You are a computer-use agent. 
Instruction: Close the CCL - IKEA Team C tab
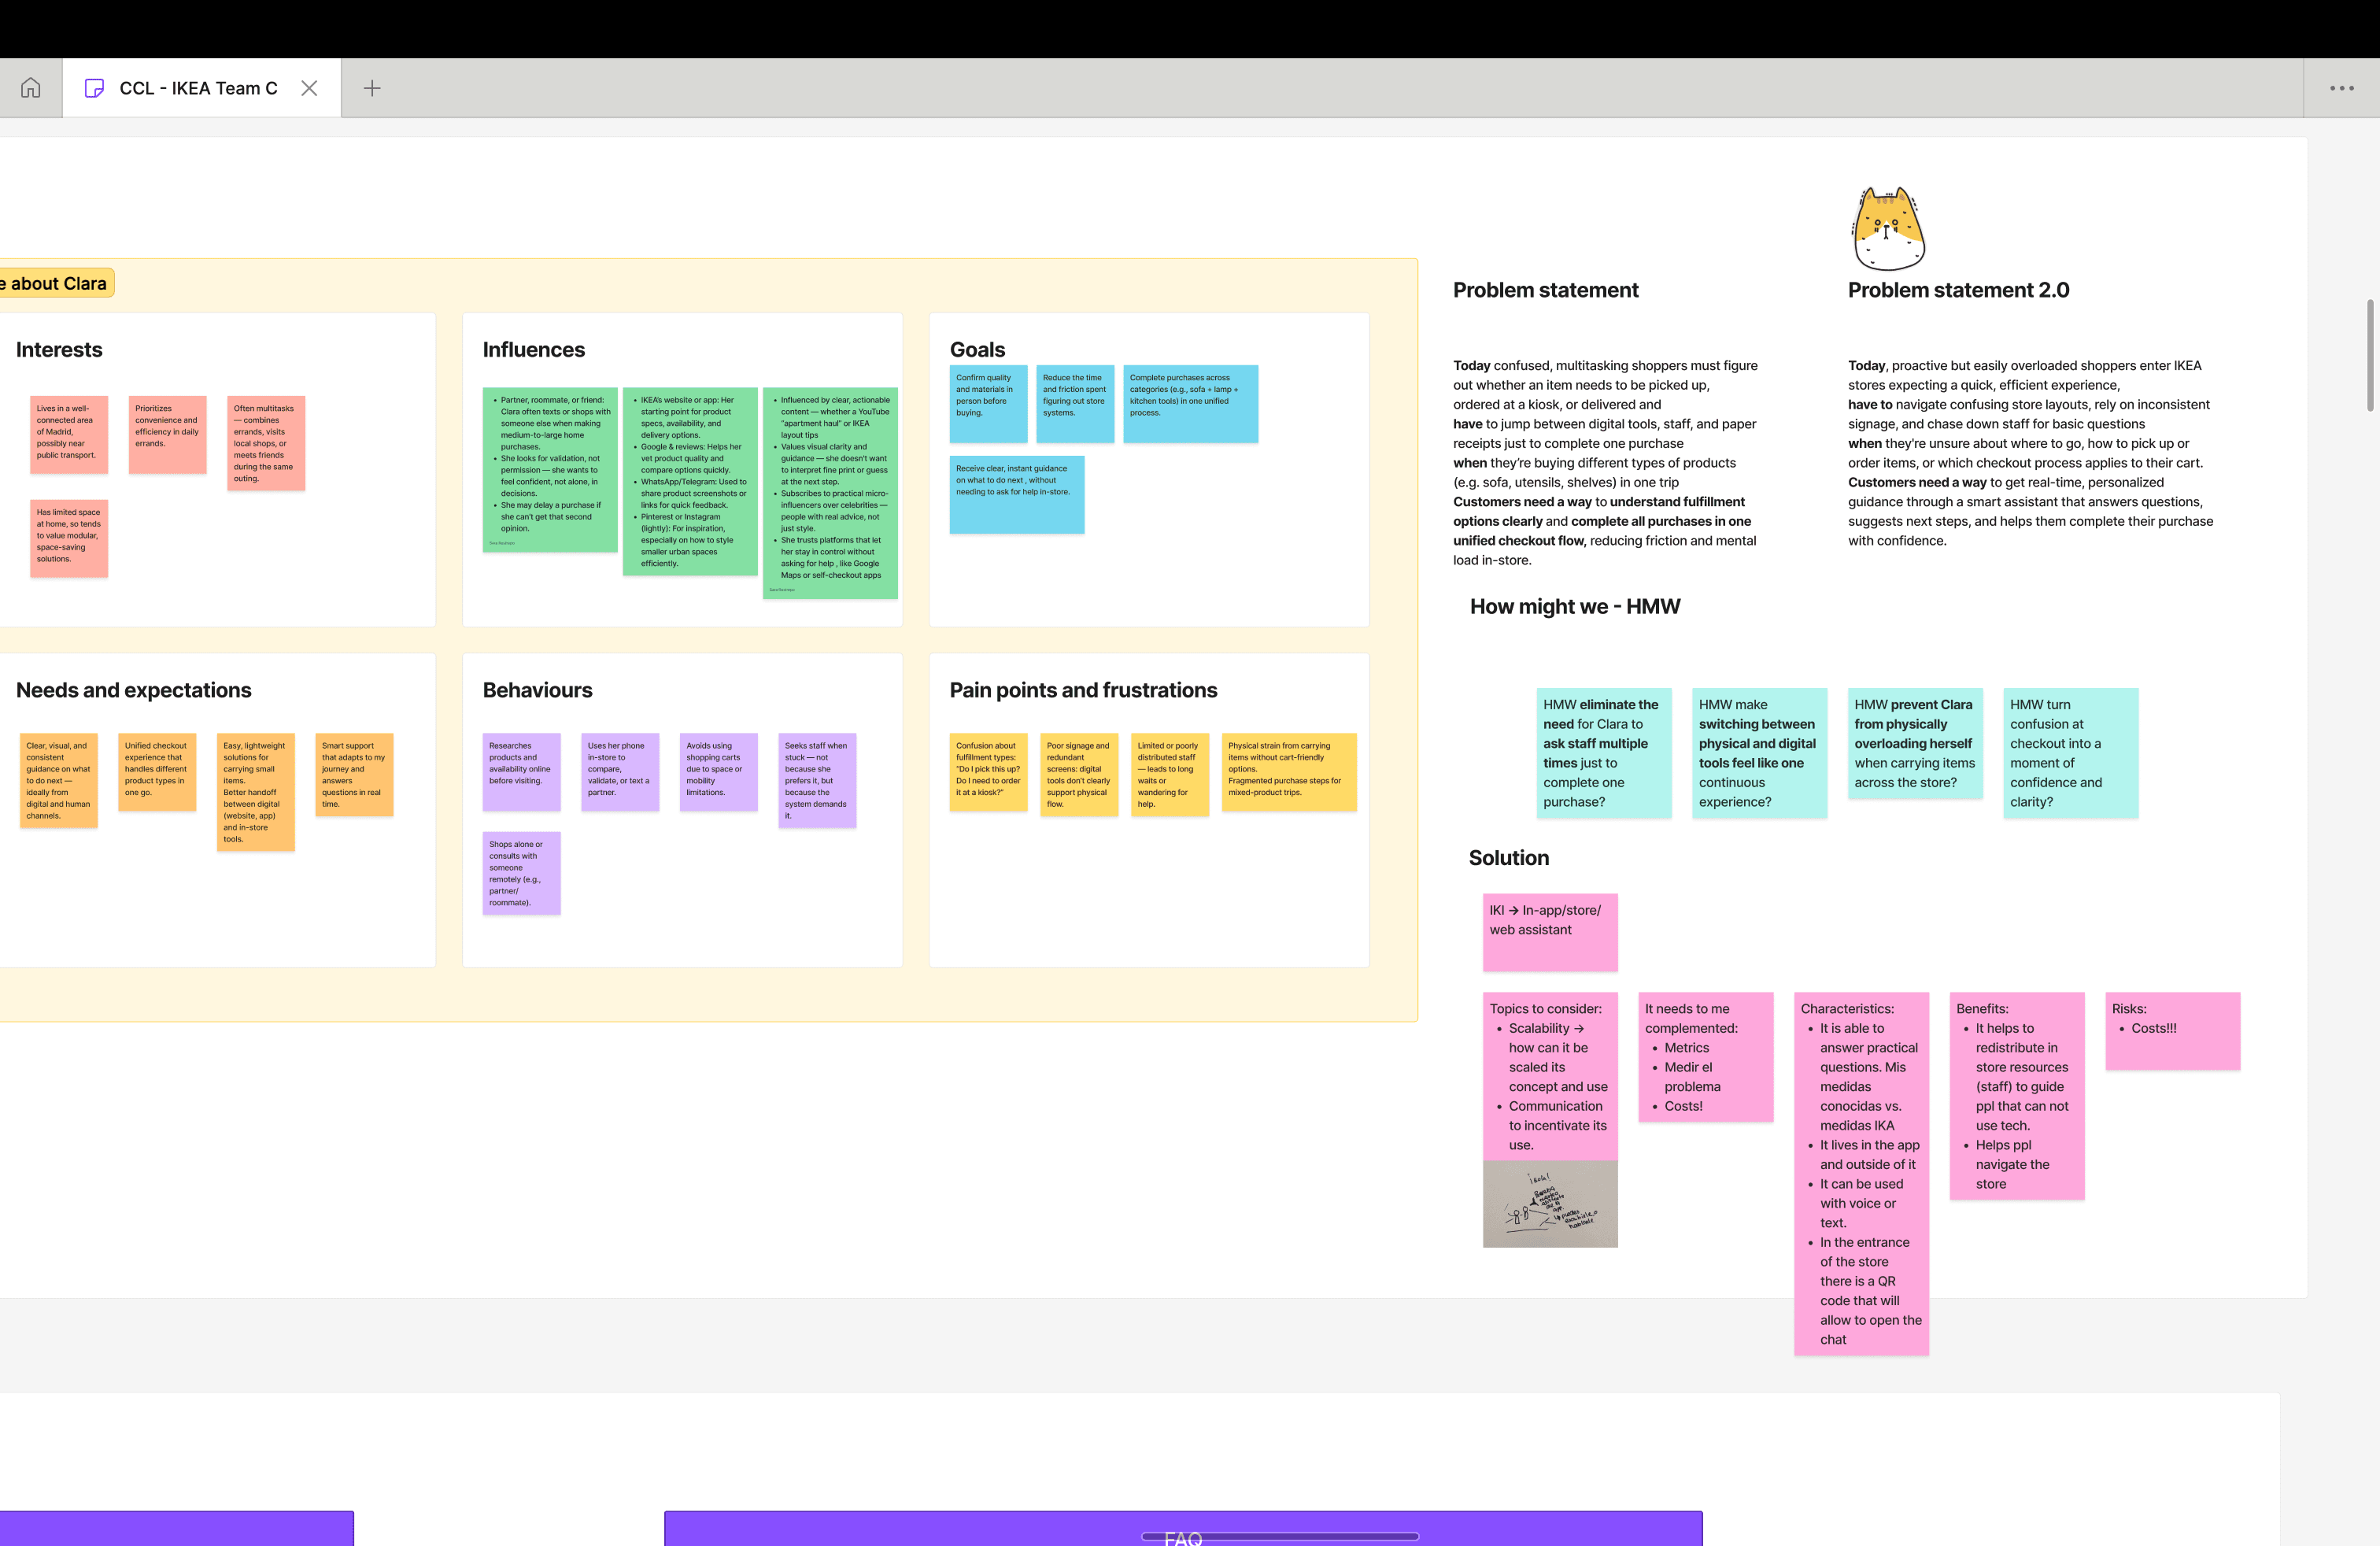pos(309,88)
